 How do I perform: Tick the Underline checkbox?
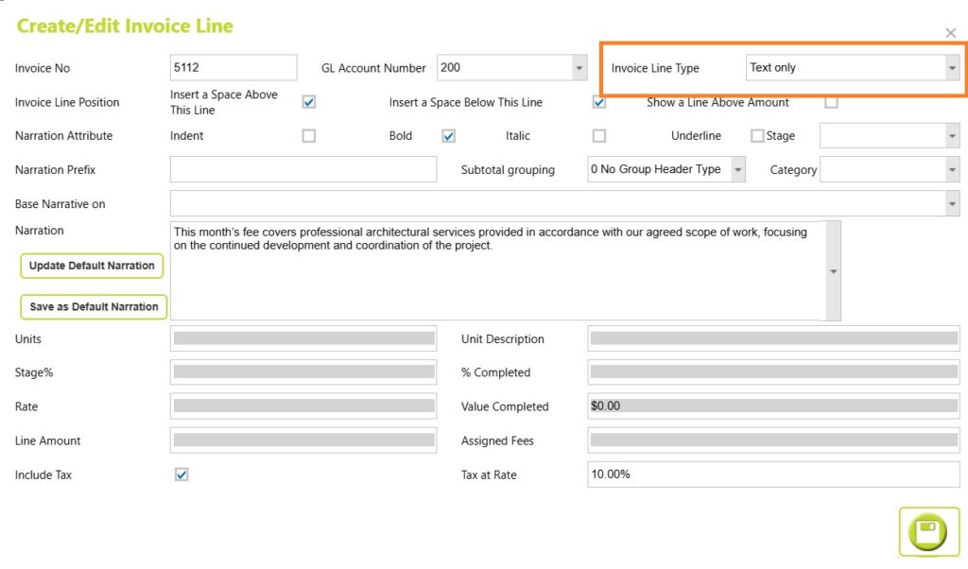(x=757, y=136)
